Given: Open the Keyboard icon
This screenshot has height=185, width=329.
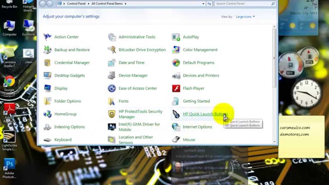Looking at the screenshot, I should click(x=48, y=140).
